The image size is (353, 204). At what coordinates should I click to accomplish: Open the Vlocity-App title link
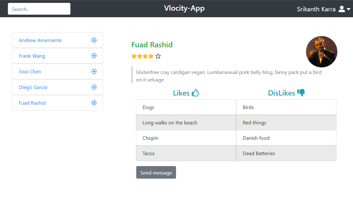[x=184, y=8]
